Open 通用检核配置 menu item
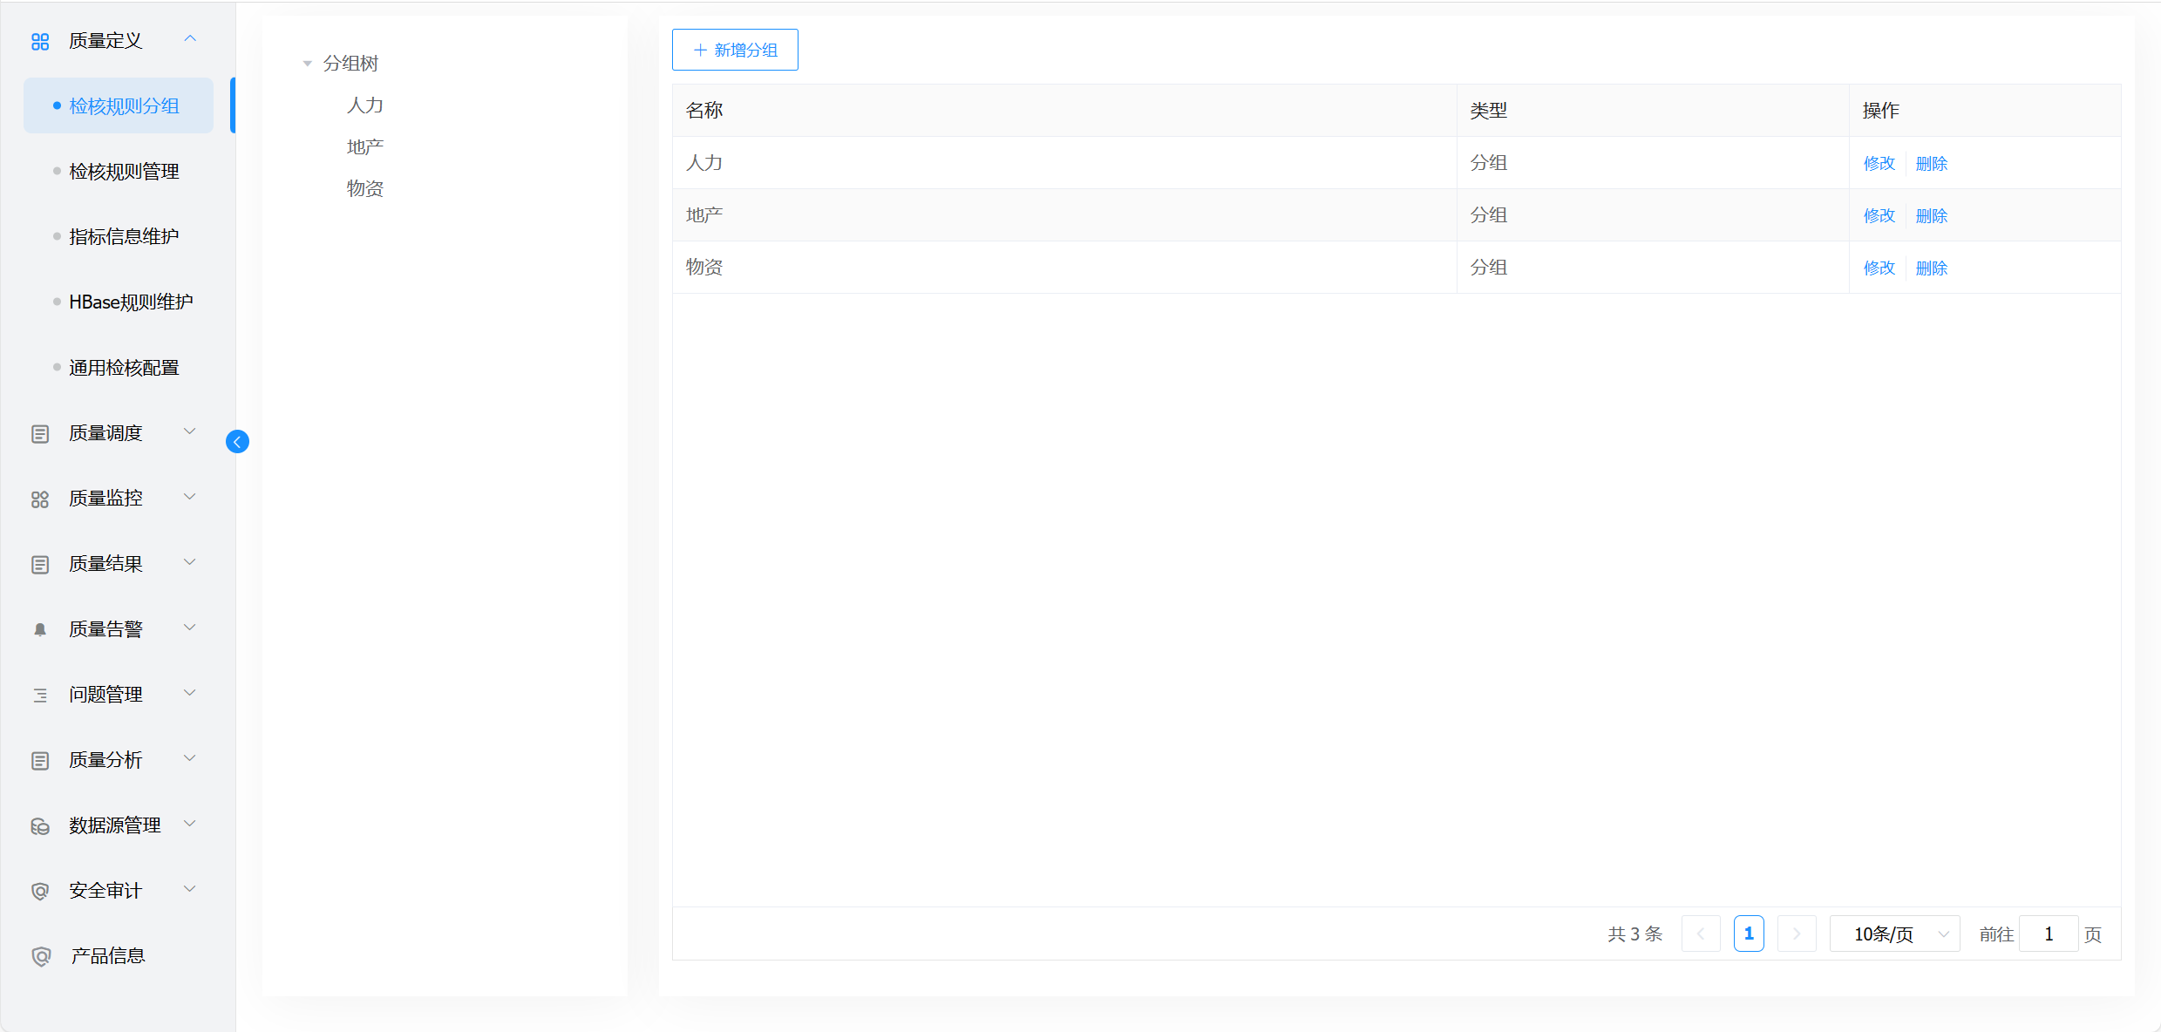 [124, 368]
